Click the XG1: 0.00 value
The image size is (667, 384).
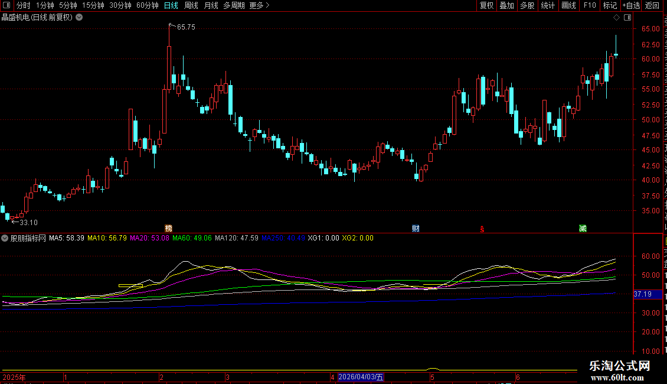coord(323,238)
